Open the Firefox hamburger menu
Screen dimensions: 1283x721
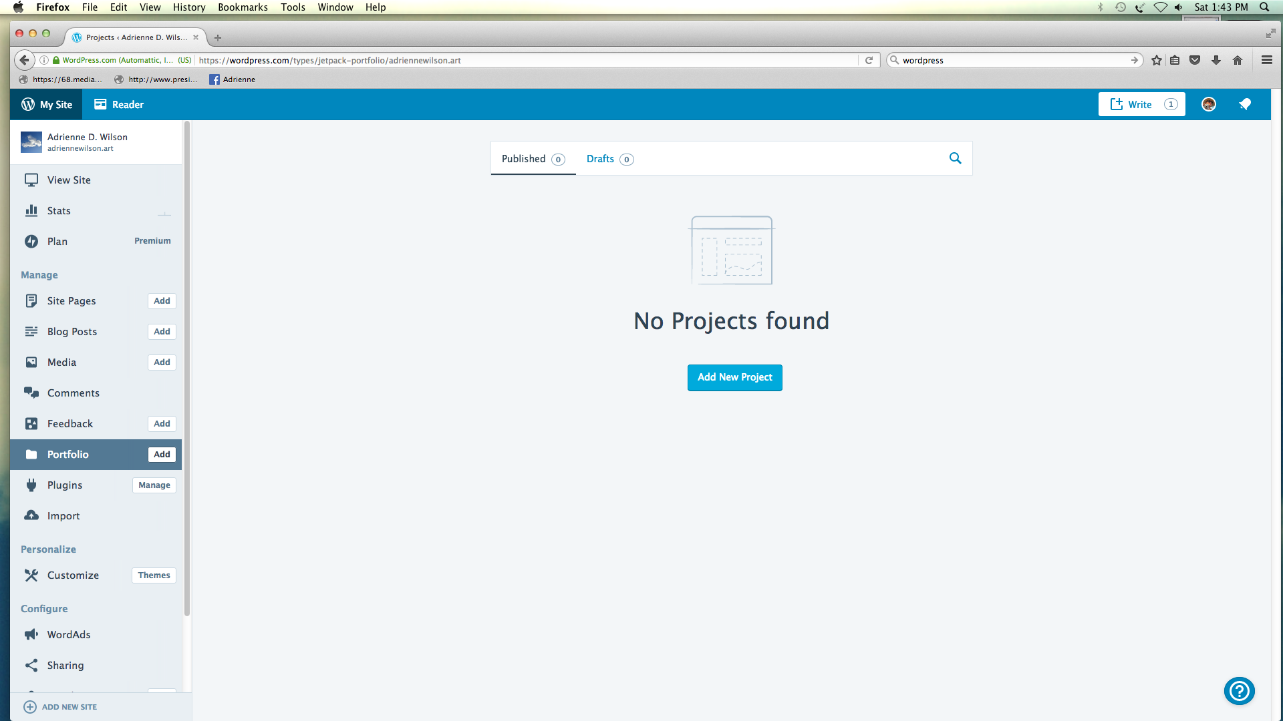(1266, 60)
